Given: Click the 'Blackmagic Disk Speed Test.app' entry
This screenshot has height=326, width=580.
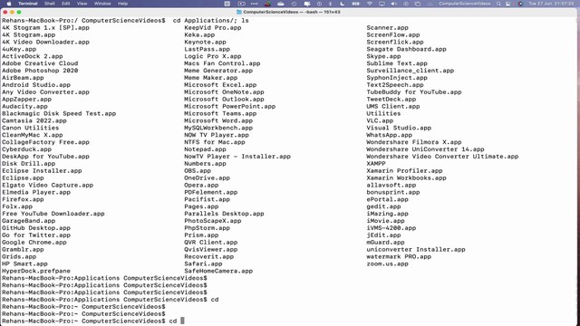Looking at the screenshot, I should coord(59,113).
